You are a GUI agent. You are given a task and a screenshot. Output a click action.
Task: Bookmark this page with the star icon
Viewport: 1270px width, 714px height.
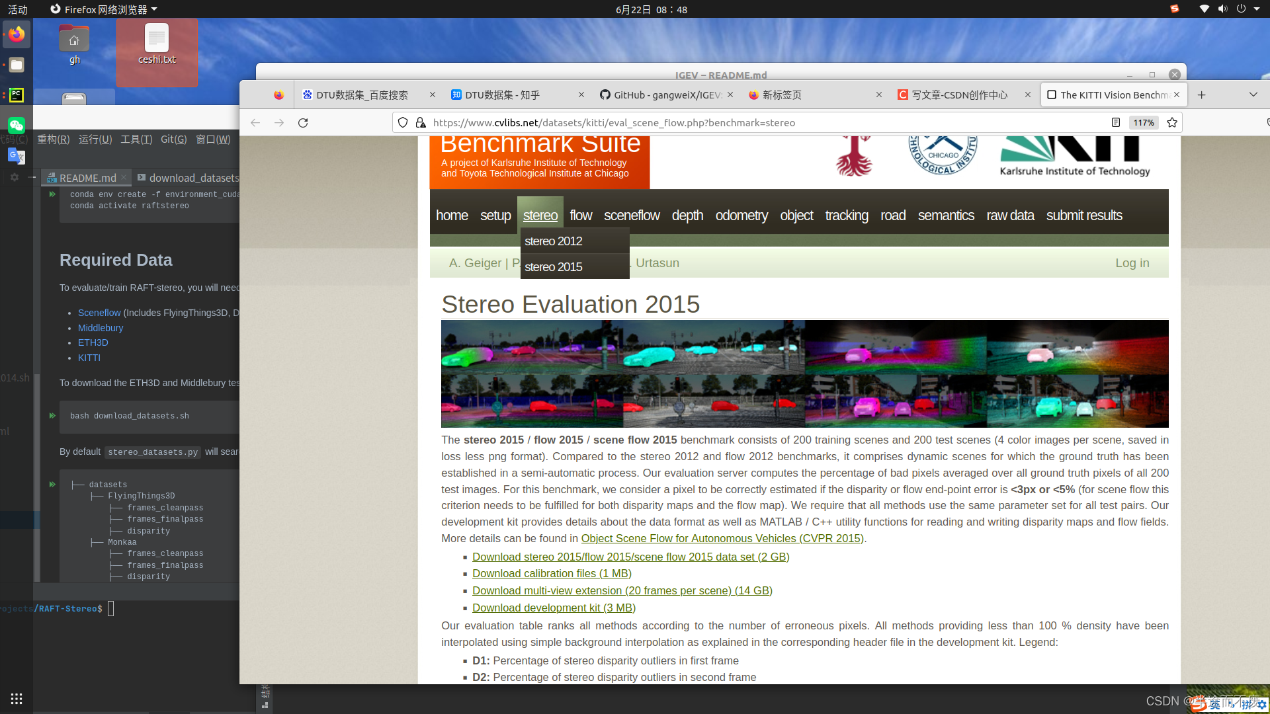[x=1172, y=123]
